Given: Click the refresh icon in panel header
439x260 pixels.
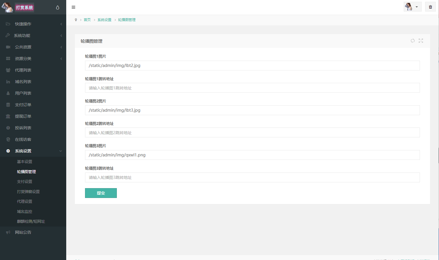Looking at the screenshot, I should 413,41.
